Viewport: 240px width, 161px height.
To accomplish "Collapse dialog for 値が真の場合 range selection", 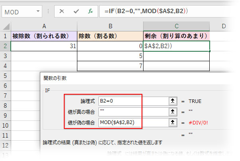I will pos(173,112).
